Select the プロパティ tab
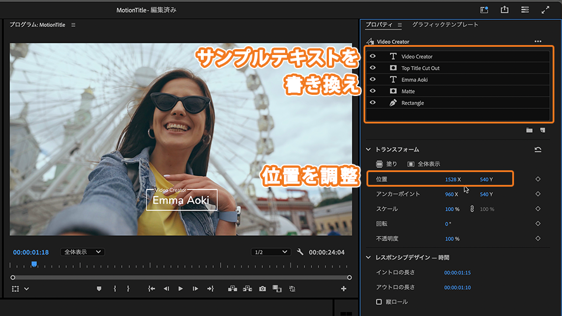This screenshot has height=316, width=562. tap(379, 25)
